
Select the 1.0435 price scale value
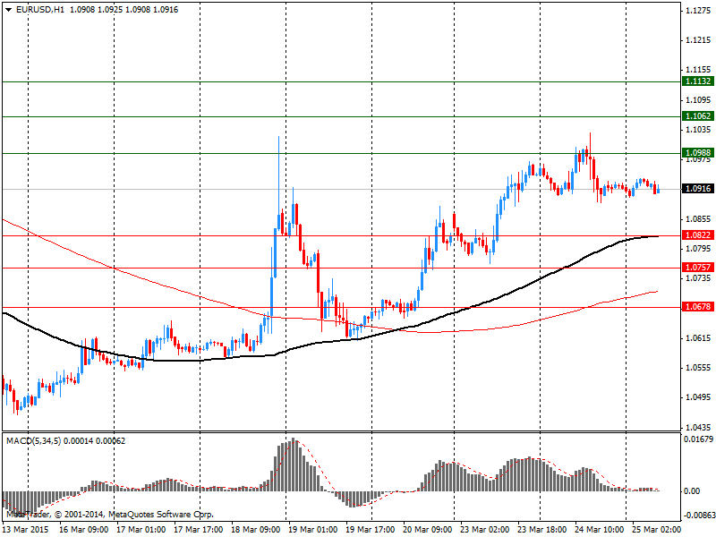coord(699,428)
